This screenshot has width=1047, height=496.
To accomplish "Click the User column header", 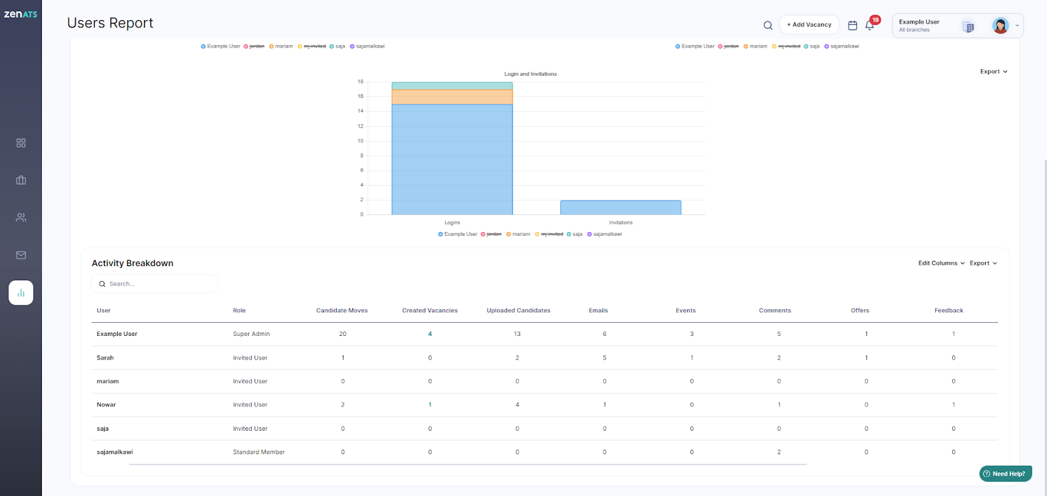I will pos(103,310).
